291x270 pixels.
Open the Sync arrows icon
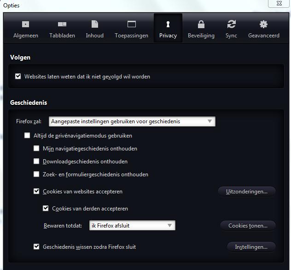click(231, 24)
